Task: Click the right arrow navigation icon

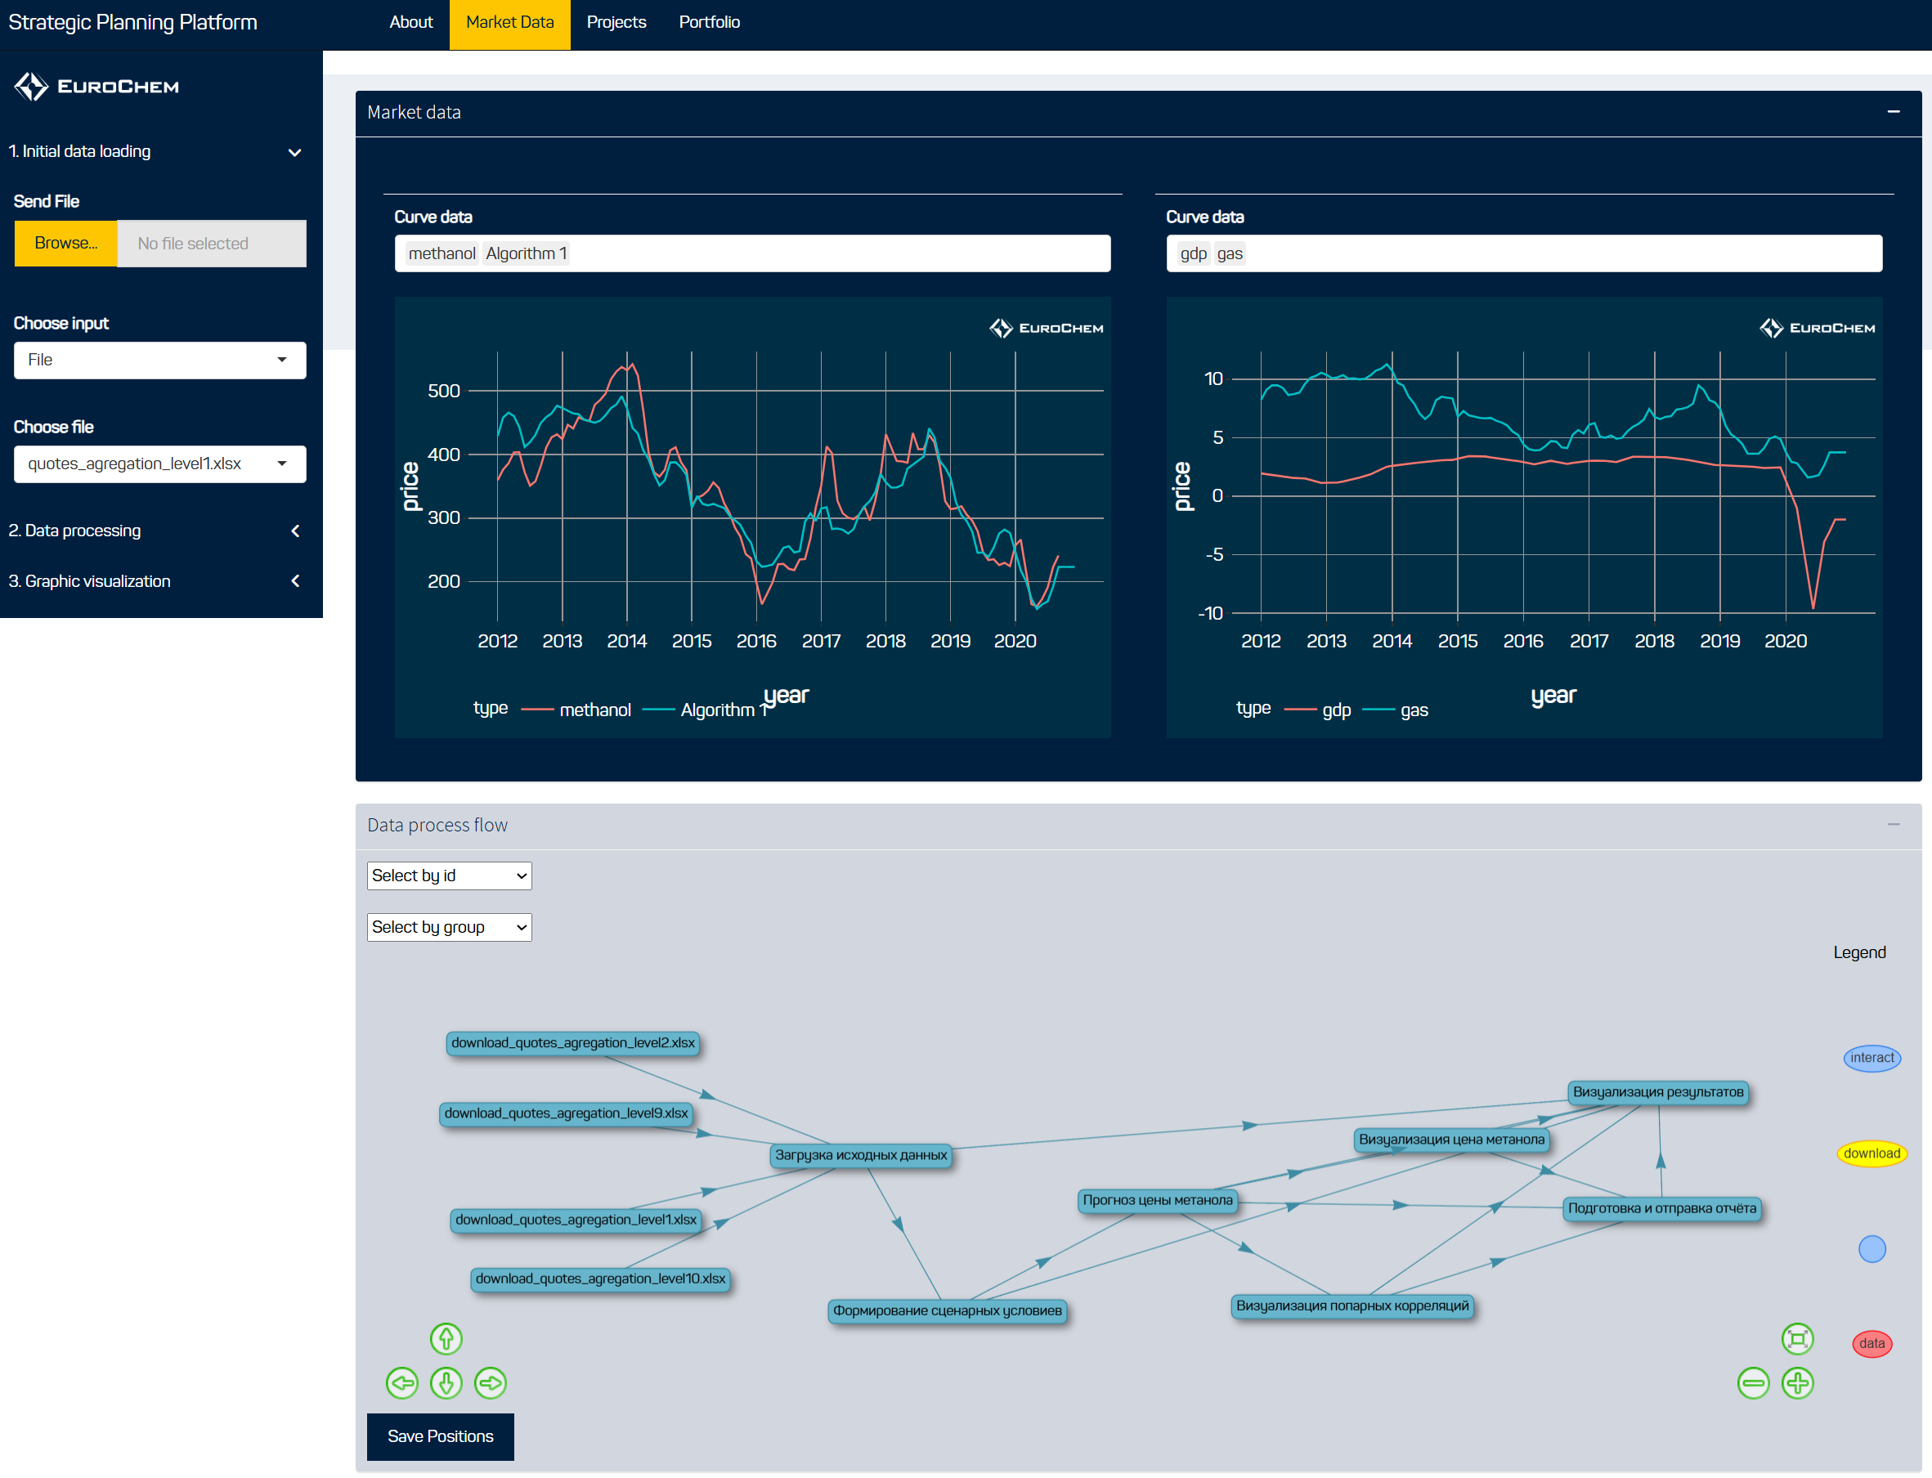Action: pos(490,1382)
